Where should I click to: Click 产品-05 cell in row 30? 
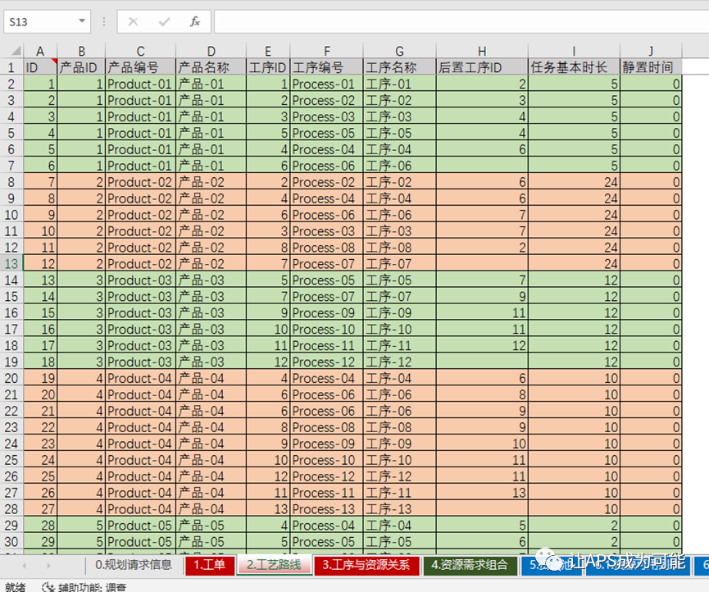pyautogui.click(x=211, y=542)
